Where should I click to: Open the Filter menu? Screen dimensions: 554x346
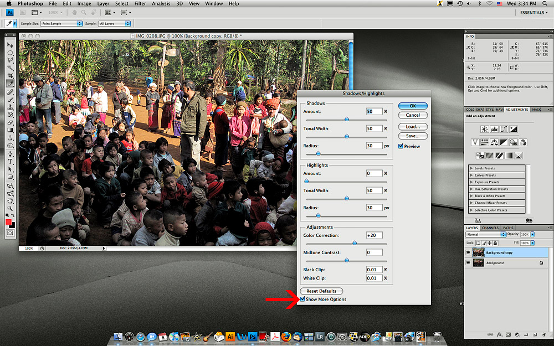[140, 4]
